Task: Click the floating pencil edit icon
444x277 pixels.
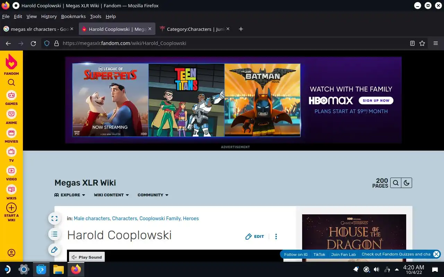Action: tap(54, 250)
